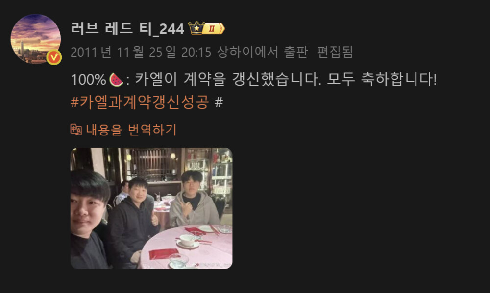Click the 100% text starting the post
Image resolution: width=490 pixels, height=293 pixels.
coord(89,80)
